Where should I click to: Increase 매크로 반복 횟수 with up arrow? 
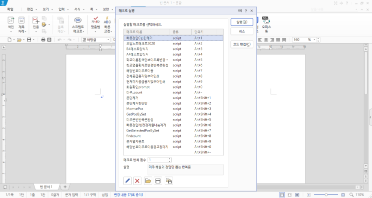tap(169, 158)
